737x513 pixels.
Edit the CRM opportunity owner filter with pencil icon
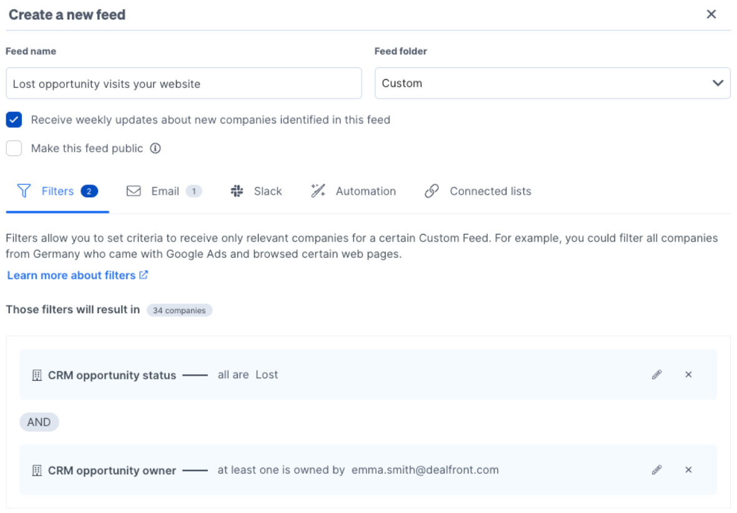pyautogui.click(x=656, y=469)
